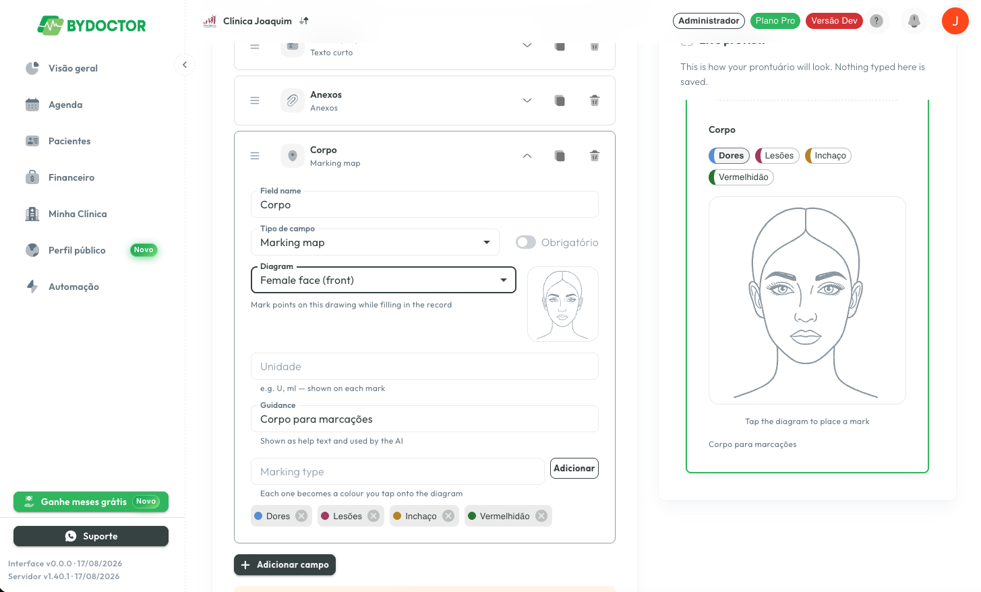Image resolution: width=981 pixels, height=592 pixels.
Task: Open Minha Clínica in sidebar
Action: [x=78, y=214]
